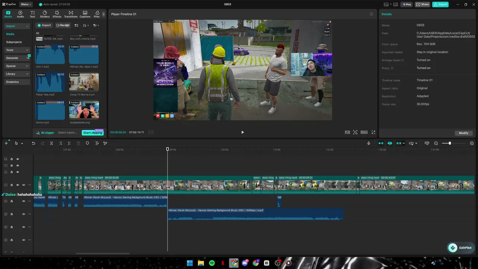Go to the Effects tab
The height and width of the screenshot is (269, 478).
click(x=57, y=14)
